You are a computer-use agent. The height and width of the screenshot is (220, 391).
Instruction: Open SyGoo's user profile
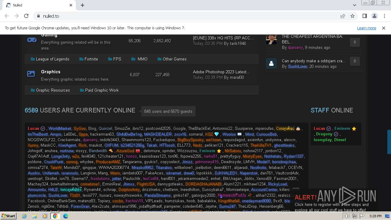(80, 128)
